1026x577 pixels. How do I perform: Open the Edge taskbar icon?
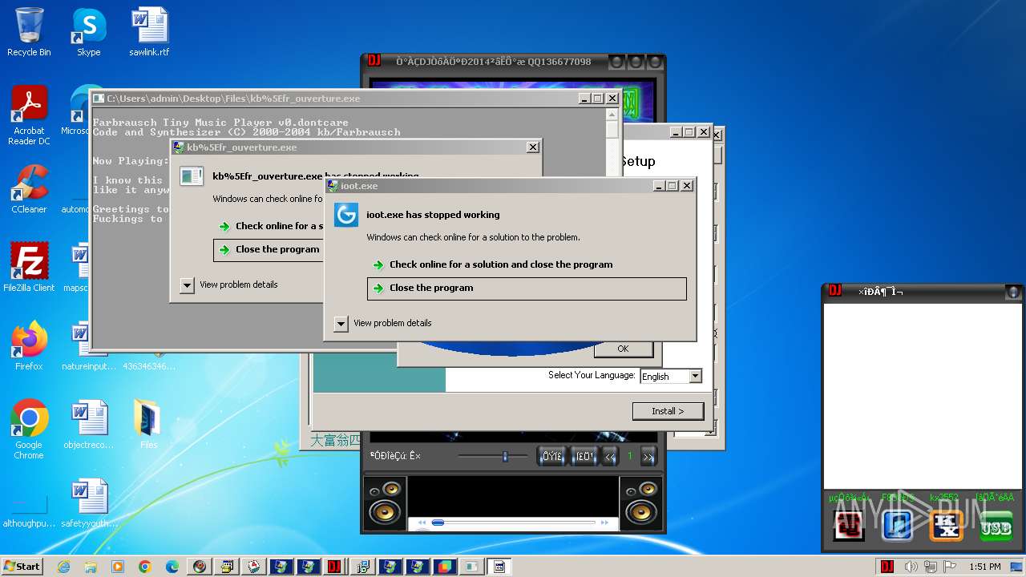[x=172, y=567]
